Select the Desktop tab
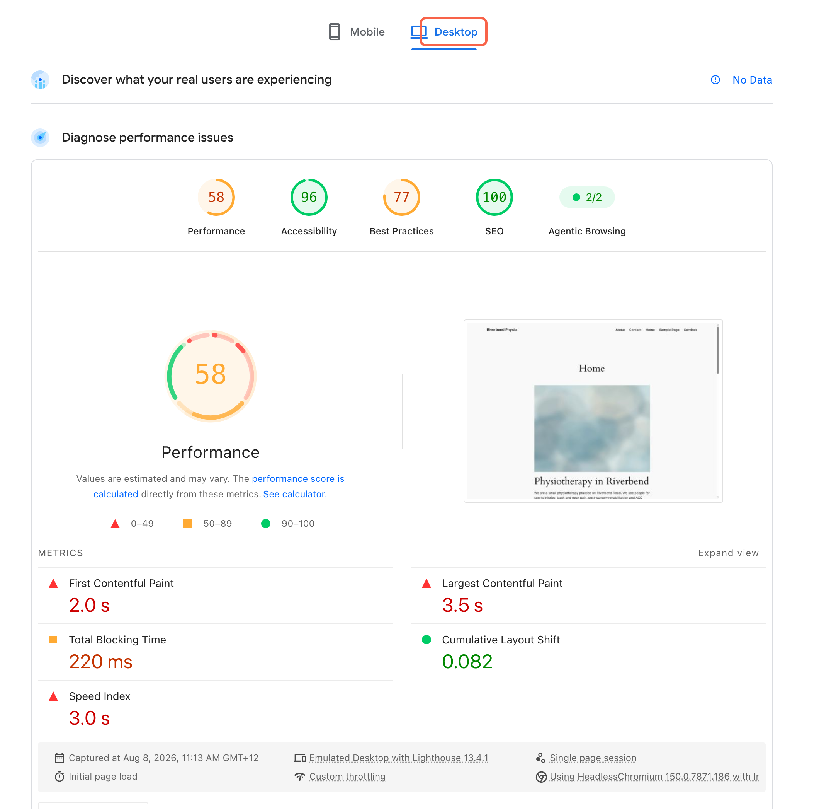 click(x=444, y=32)
